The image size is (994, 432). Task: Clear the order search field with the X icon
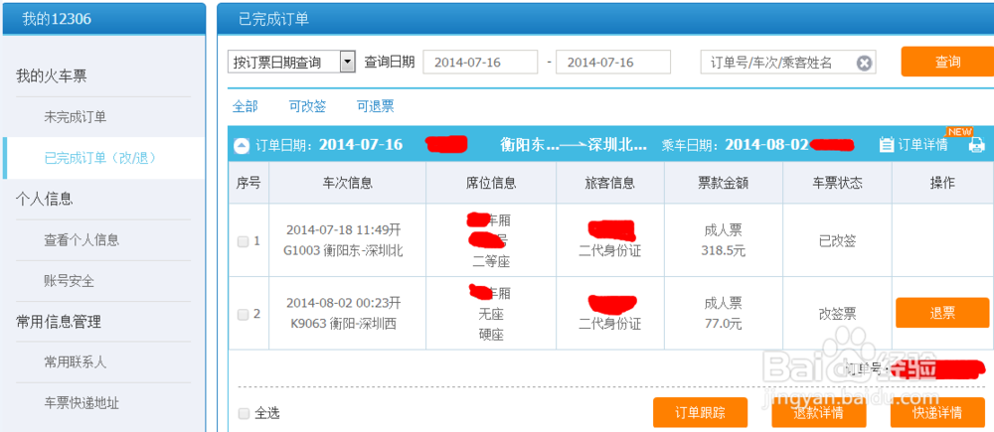tap(865, 63)
